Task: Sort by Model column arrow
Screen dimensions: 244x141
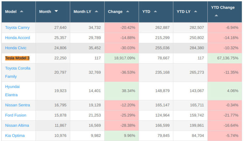Action: click(22, 11)
